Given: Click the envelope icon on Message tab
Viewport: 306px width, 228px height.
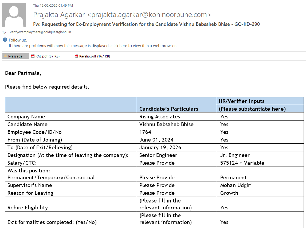Looking at the screenshot, I should pos(5,56).
